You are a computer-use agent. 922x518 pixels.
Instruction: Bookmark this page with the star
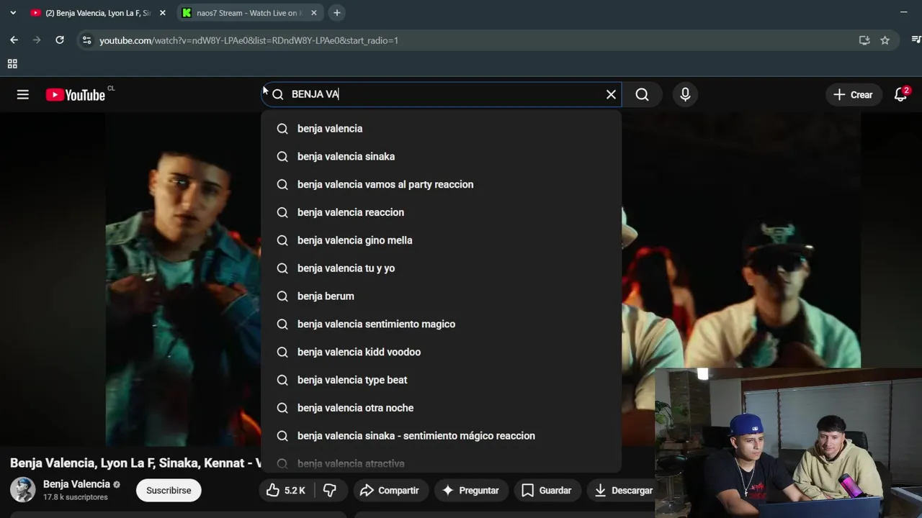pos(885,40)
